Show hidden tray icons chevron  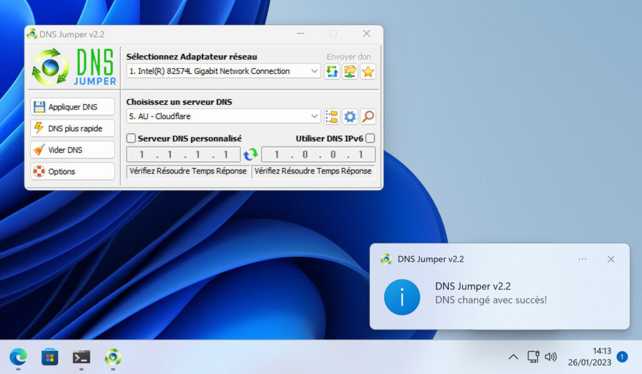click(x=513, y=357)
